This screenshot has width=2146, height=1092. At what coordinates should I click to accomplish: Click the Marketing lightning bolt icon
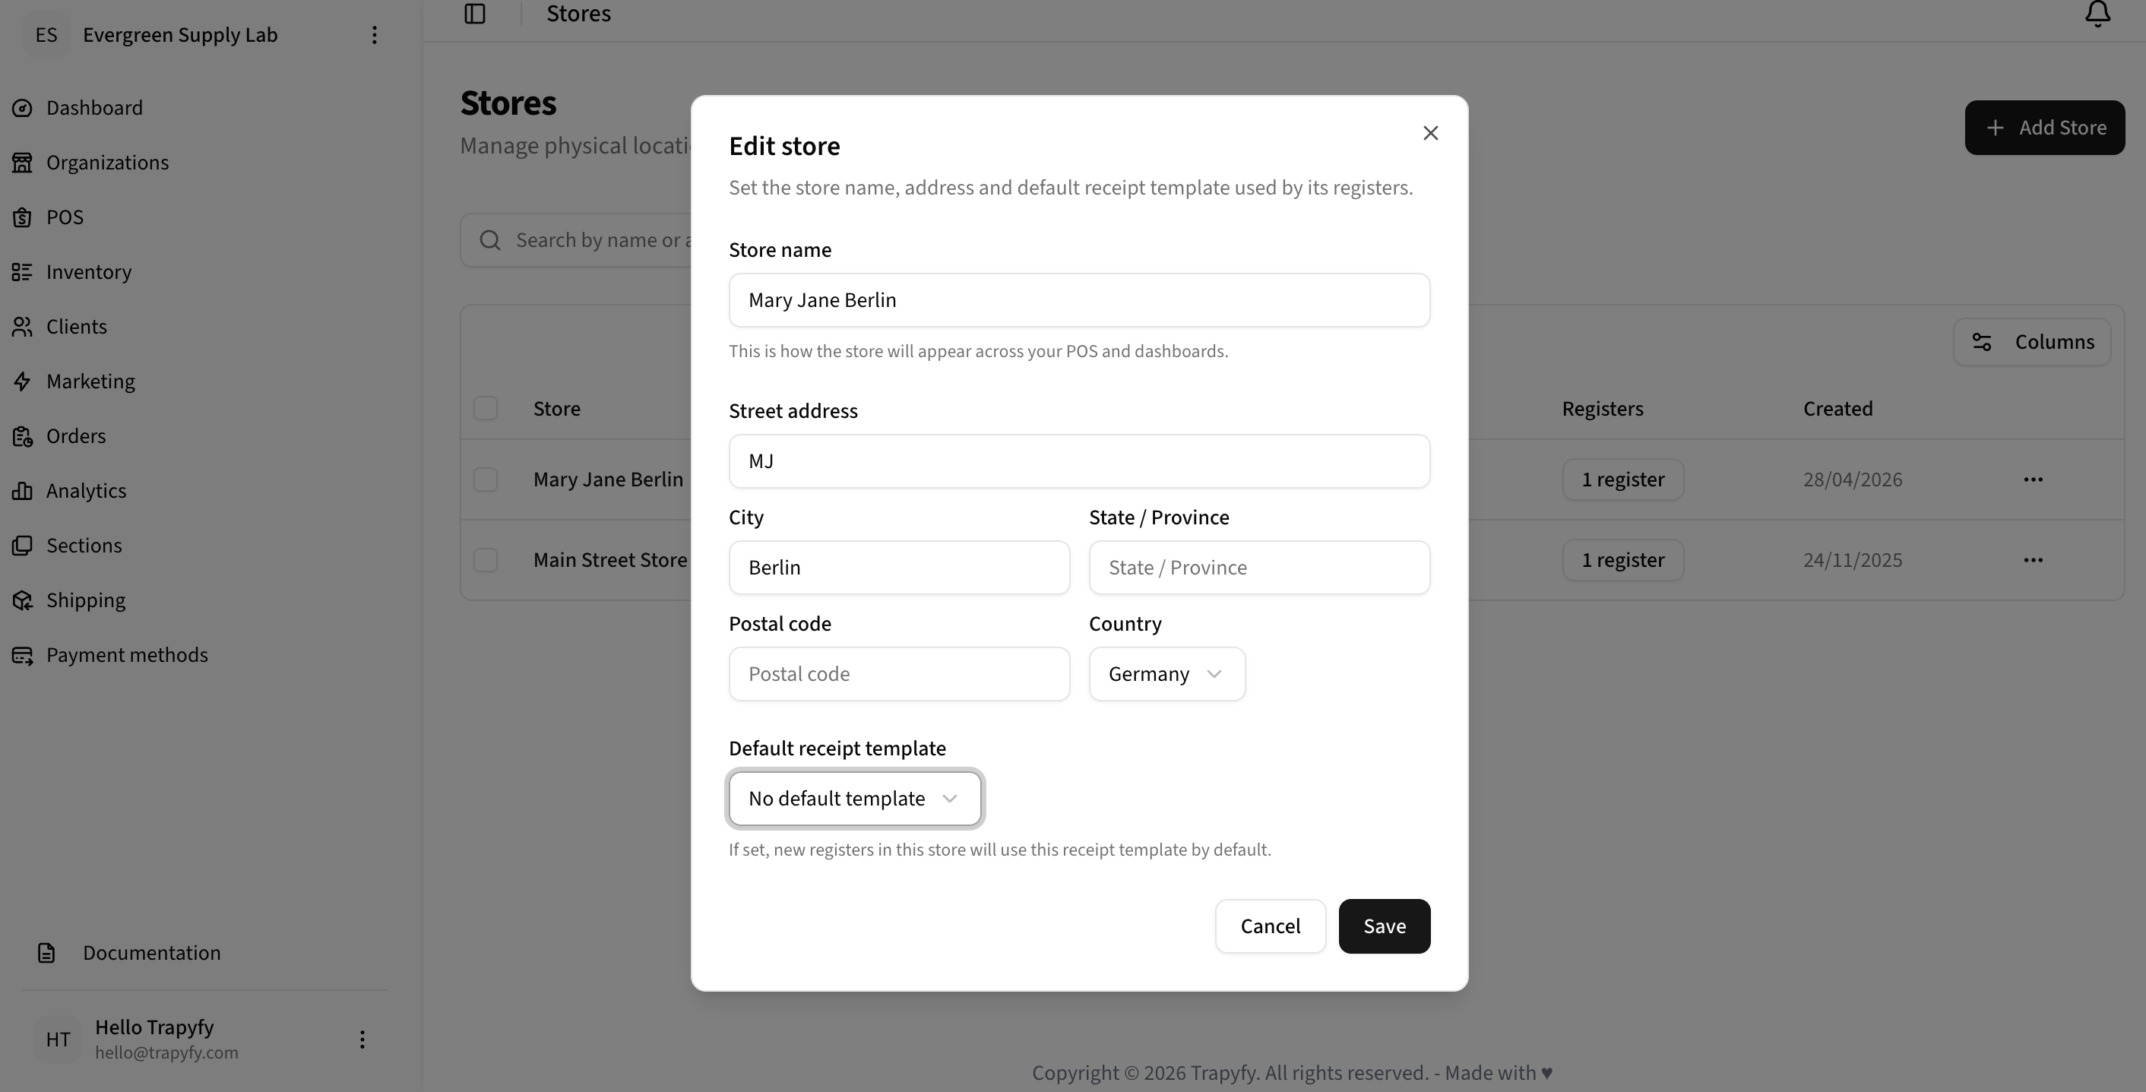23,381
